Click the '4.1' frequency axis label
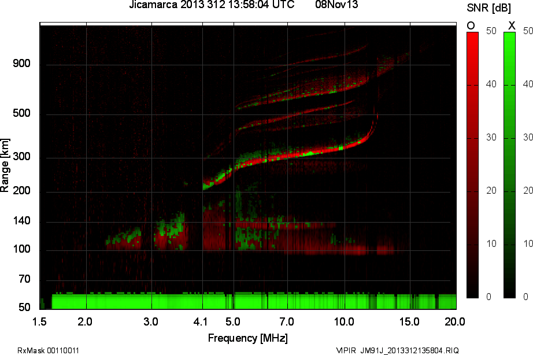The image size is (533, 355). [201, 321]
